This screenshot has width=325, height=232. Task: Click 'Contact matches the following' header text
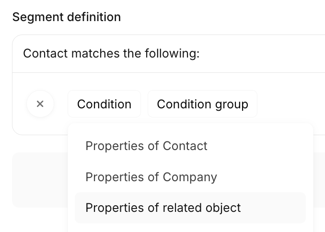click(x=111, y=53)
